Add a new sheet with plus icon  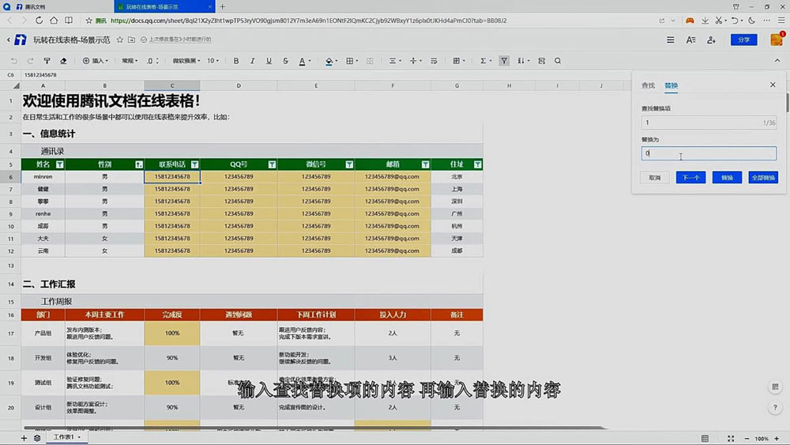(x=24, y=438)
